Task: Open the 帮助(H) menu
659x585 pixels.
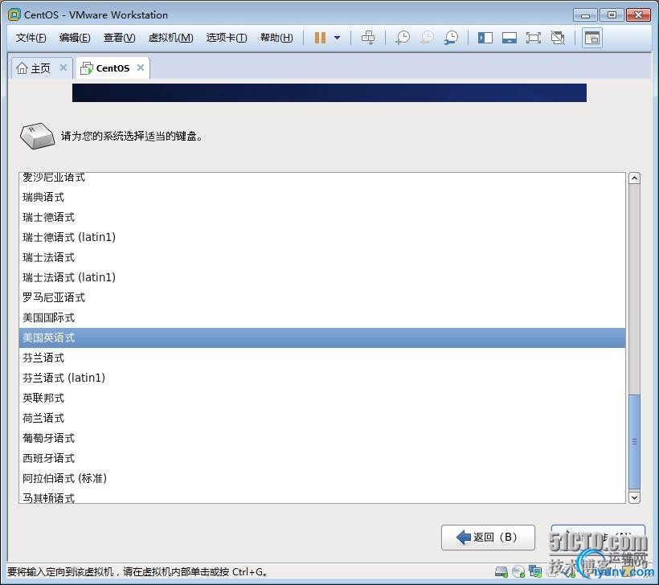Action: pyautogui.click(x=276, y=38)
